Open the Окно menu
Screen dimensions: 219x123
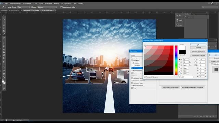pyautogui.click(x=75, y=4)
